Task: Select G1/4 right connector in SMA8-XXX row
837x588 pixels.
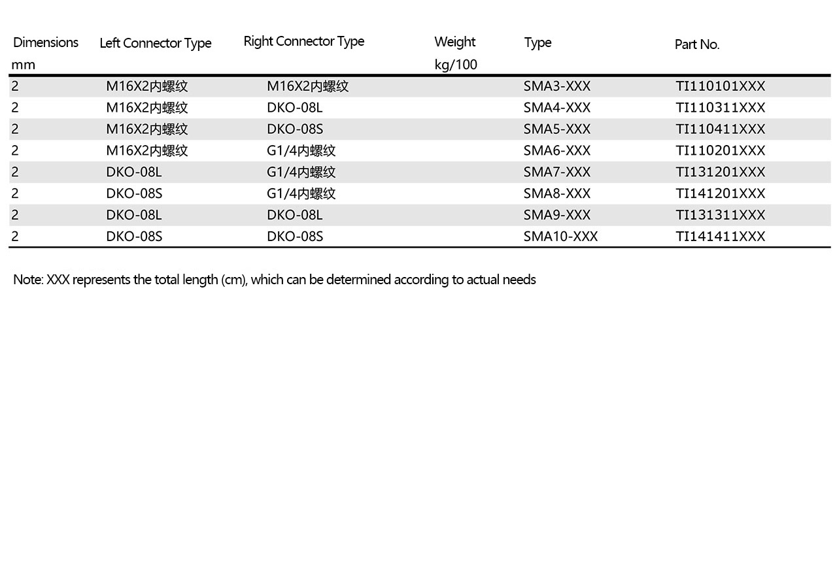Action: tap(301, 194)
